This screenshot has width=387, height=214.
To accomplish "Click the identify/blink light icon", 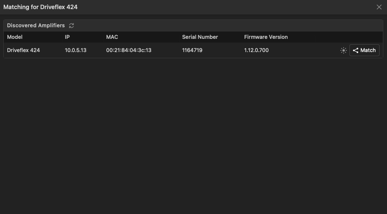I will pyautogui.click(x=343, y=50).
